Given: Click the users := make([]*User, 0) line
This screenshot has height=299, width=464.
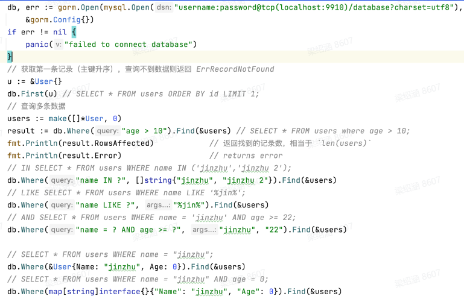Looking at the screenshot, I should click(x=65, y=118).
